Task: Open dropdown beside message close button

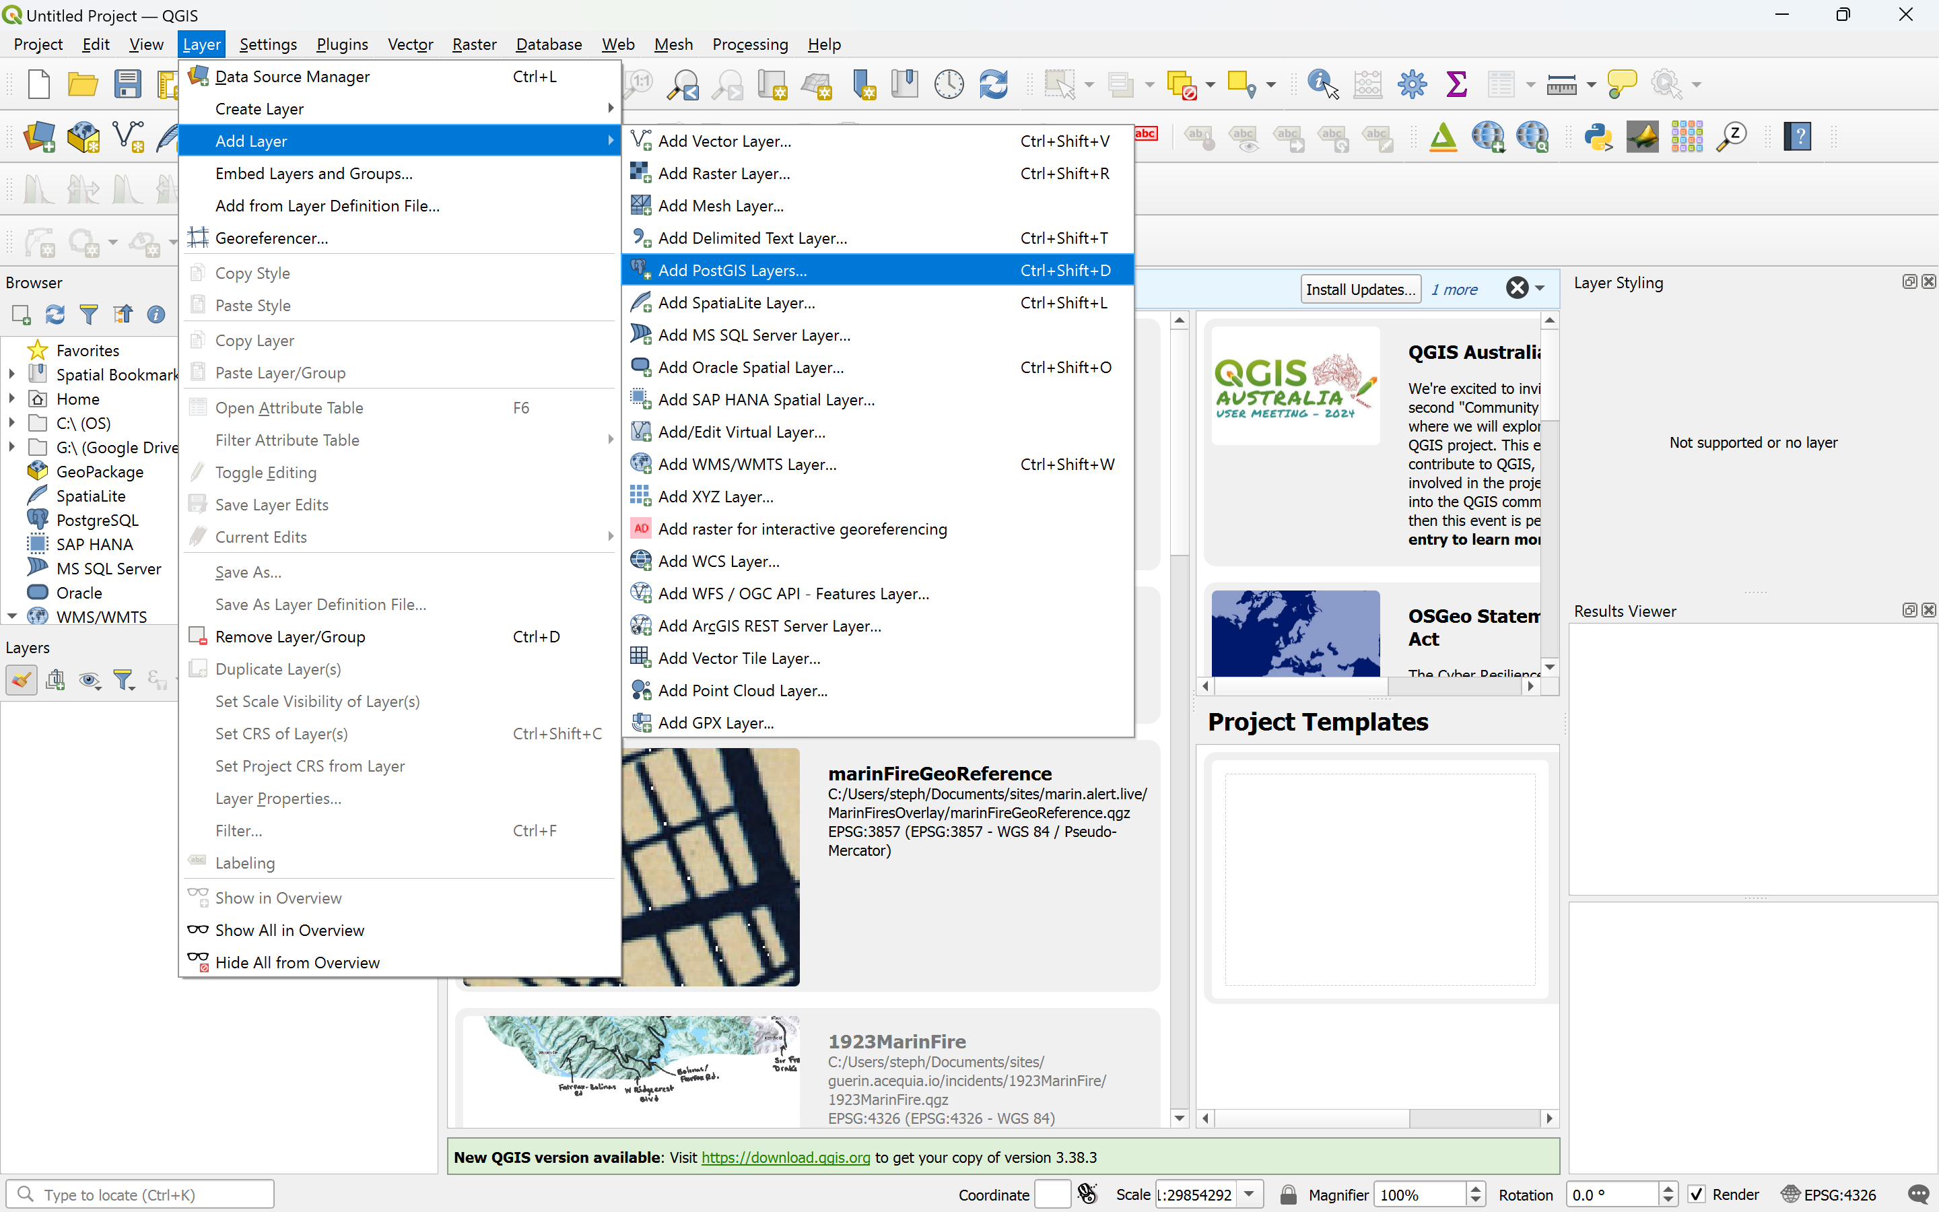Action: pos(1539,289)
